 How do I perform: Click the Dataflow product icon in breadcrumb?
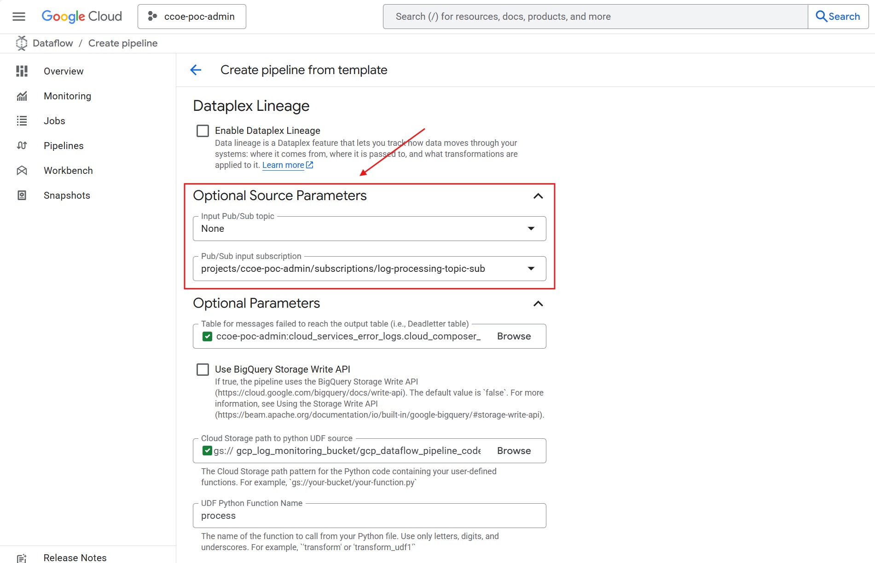[21, 43]
